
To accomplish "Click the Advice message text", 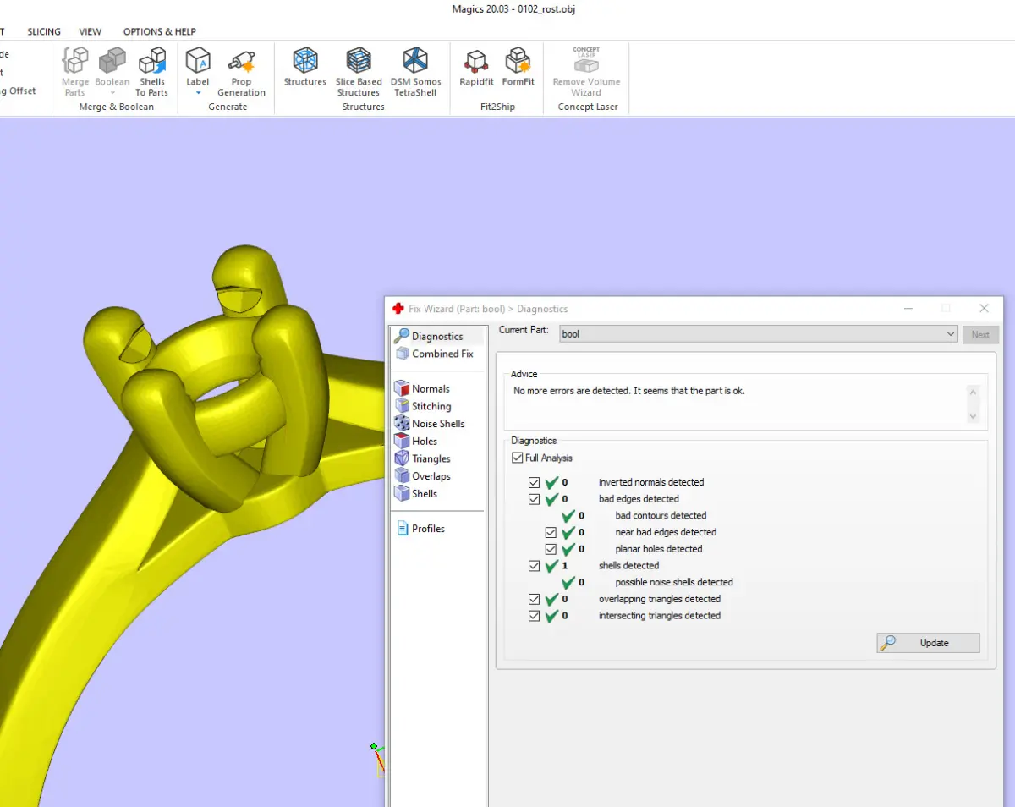I will pyautogui.click(x=629, y=391).
